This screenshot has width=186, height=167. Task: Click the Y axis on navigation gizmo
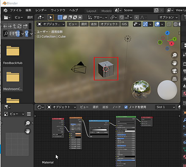[x=175, y=39]
